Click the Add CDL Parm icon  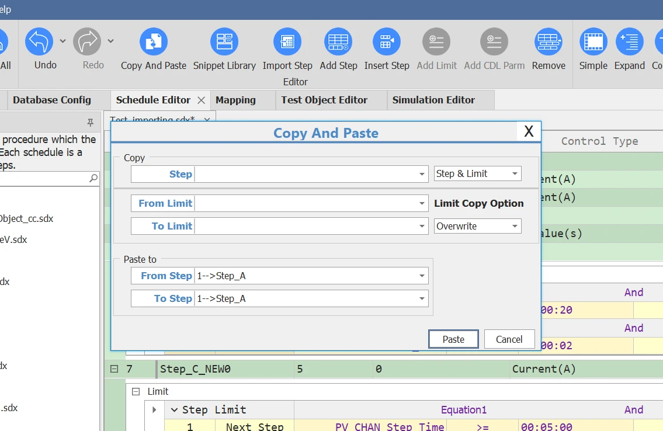(x=494, y=41)
